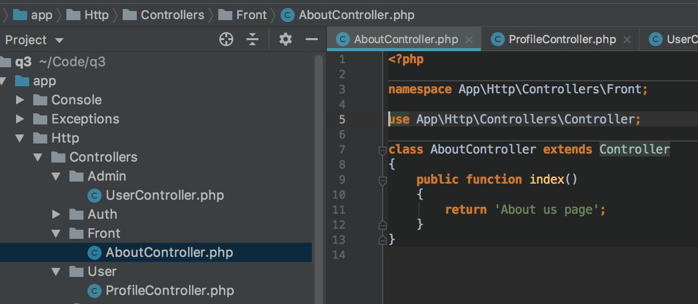Collapse the Admin folder arrow

[x=56, y=176]
